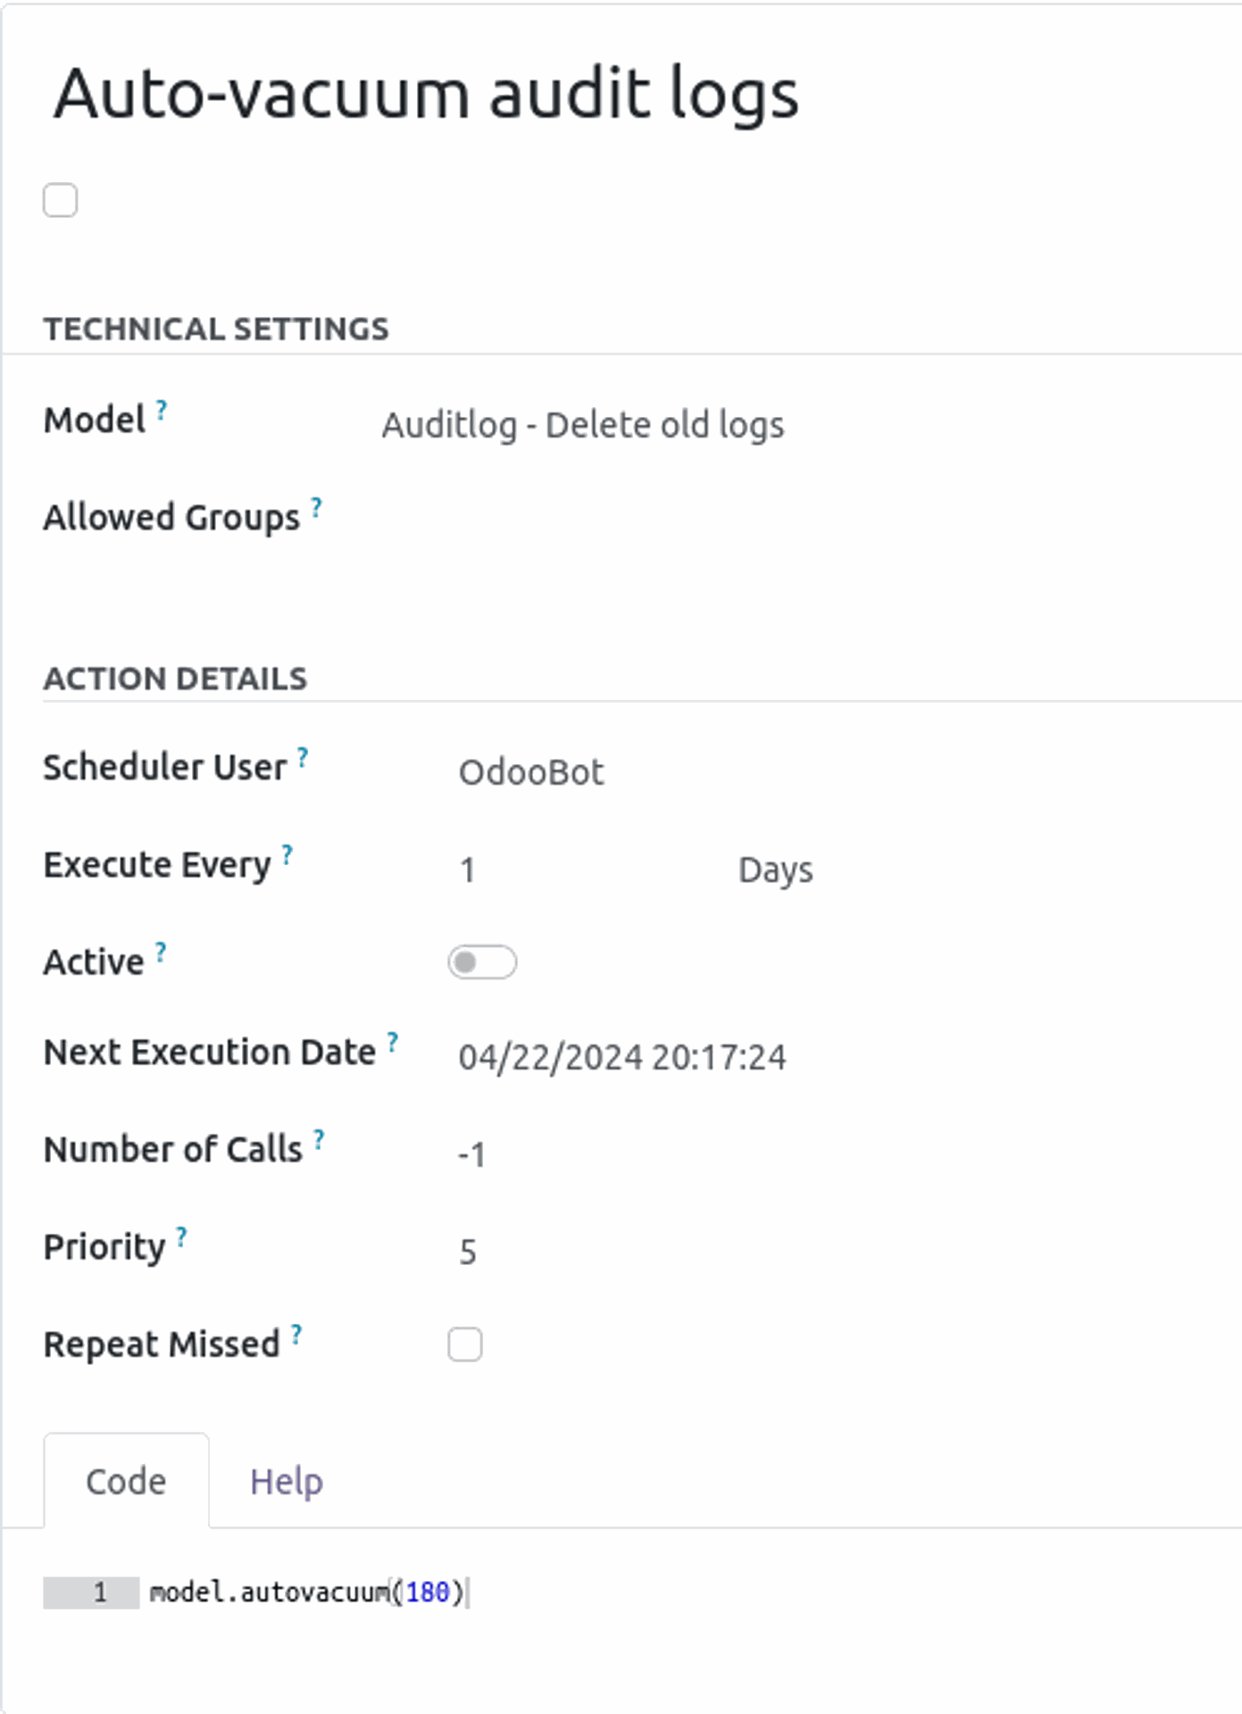Click the help icon next to Model

coord(162,411)
